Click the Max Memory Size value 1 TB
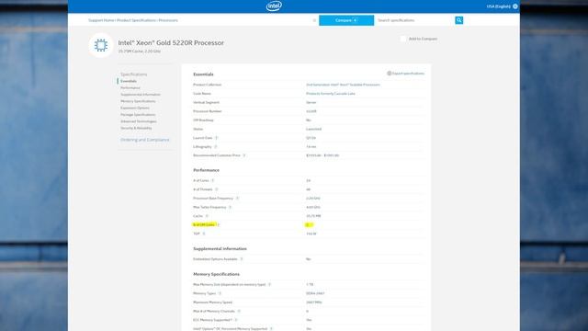Image resolution: width=588 pixels, height=331 pixels. (310, 284)
